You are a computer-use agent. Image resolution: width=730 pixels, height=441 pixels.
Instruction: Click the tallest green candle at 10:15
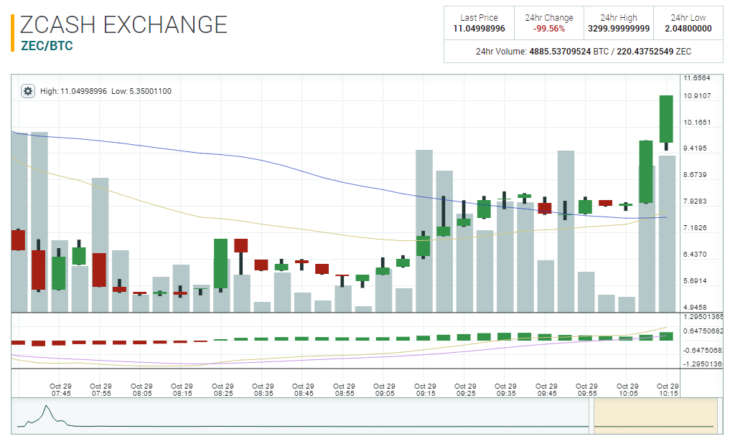666,118
